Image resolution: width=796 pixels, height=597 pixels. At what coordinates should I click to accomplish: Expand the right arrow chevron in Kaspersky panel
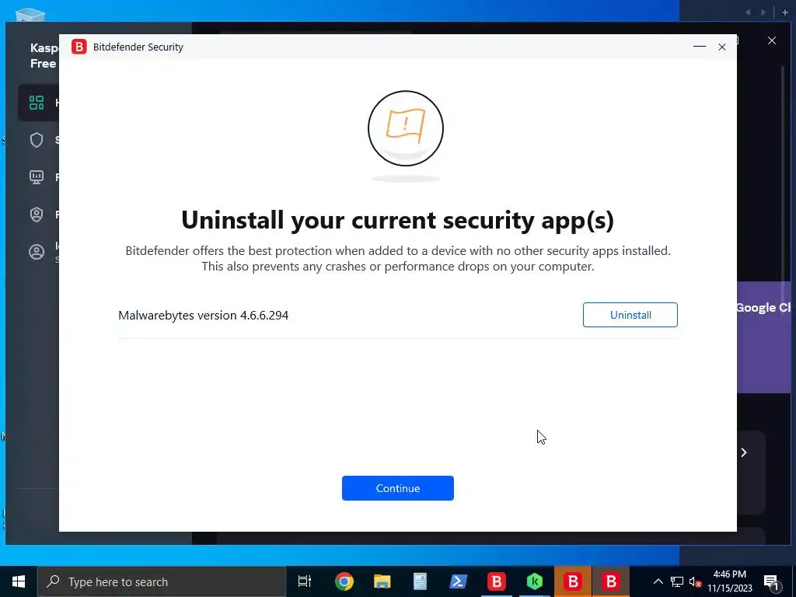[744, 452]
